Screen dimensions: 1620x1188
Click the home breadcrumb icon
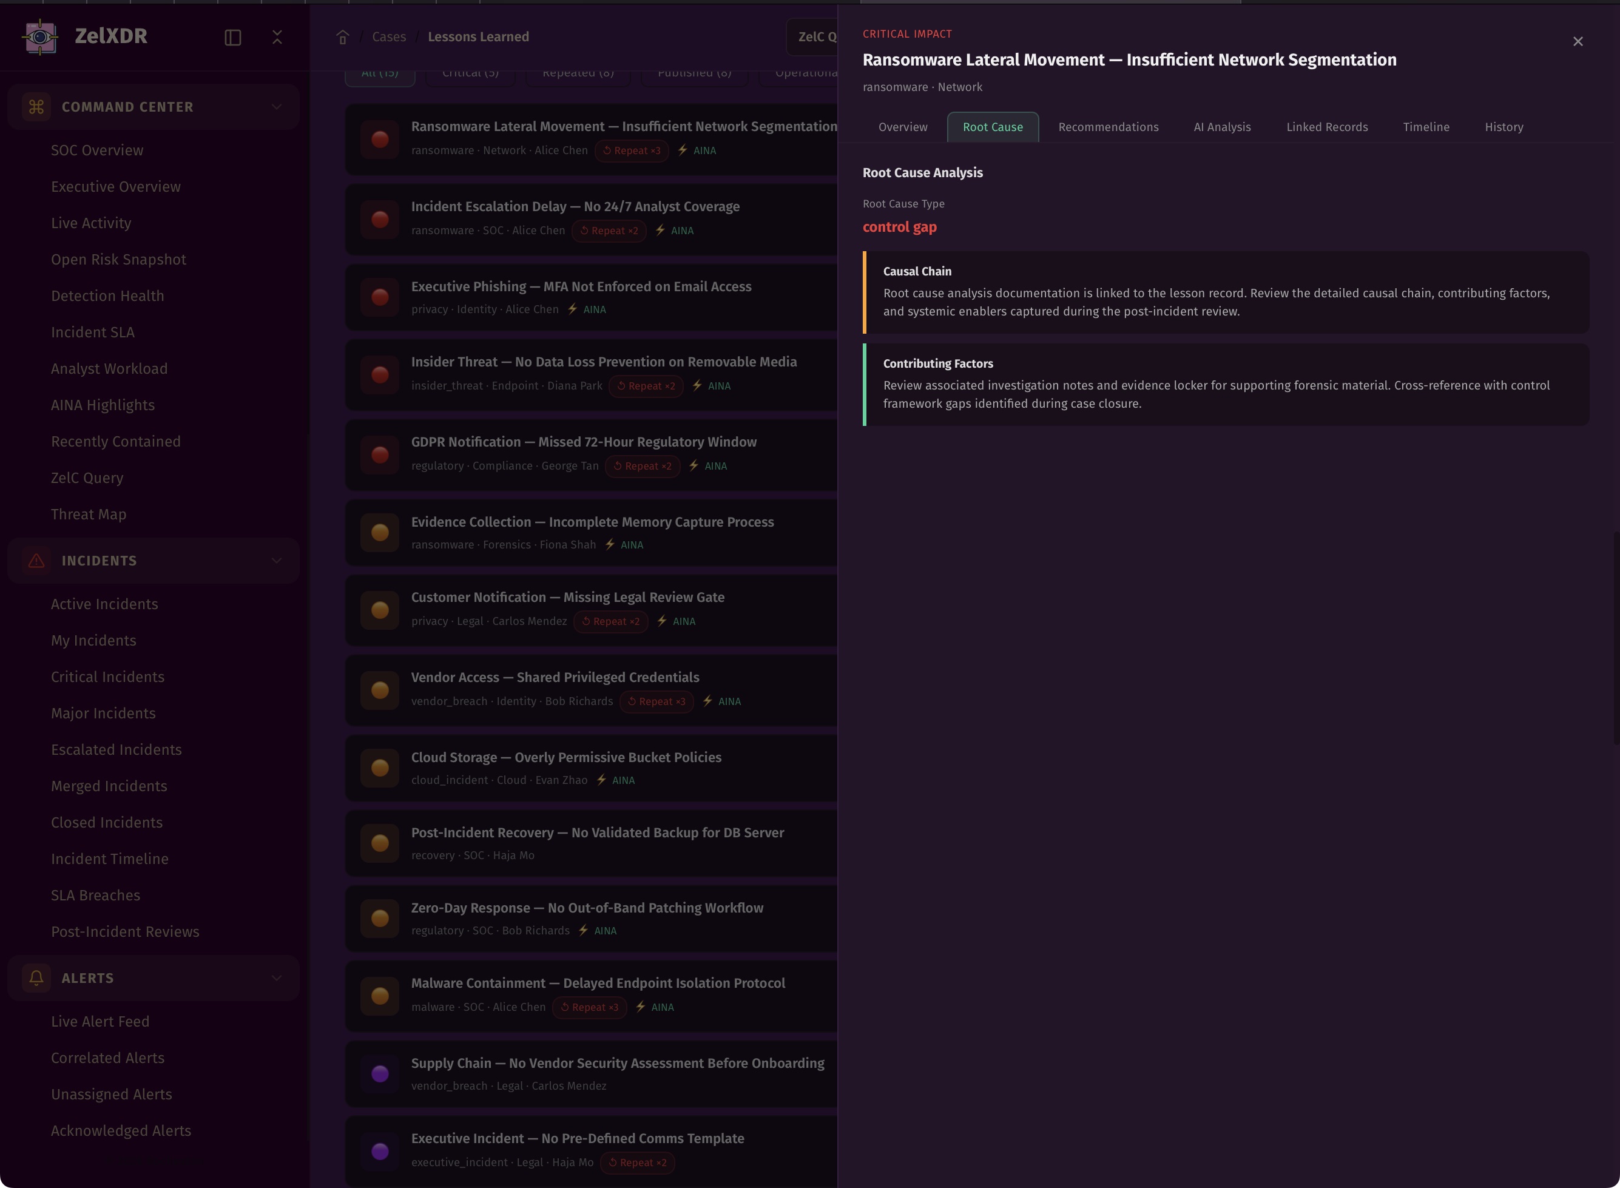tap(343, 38)
